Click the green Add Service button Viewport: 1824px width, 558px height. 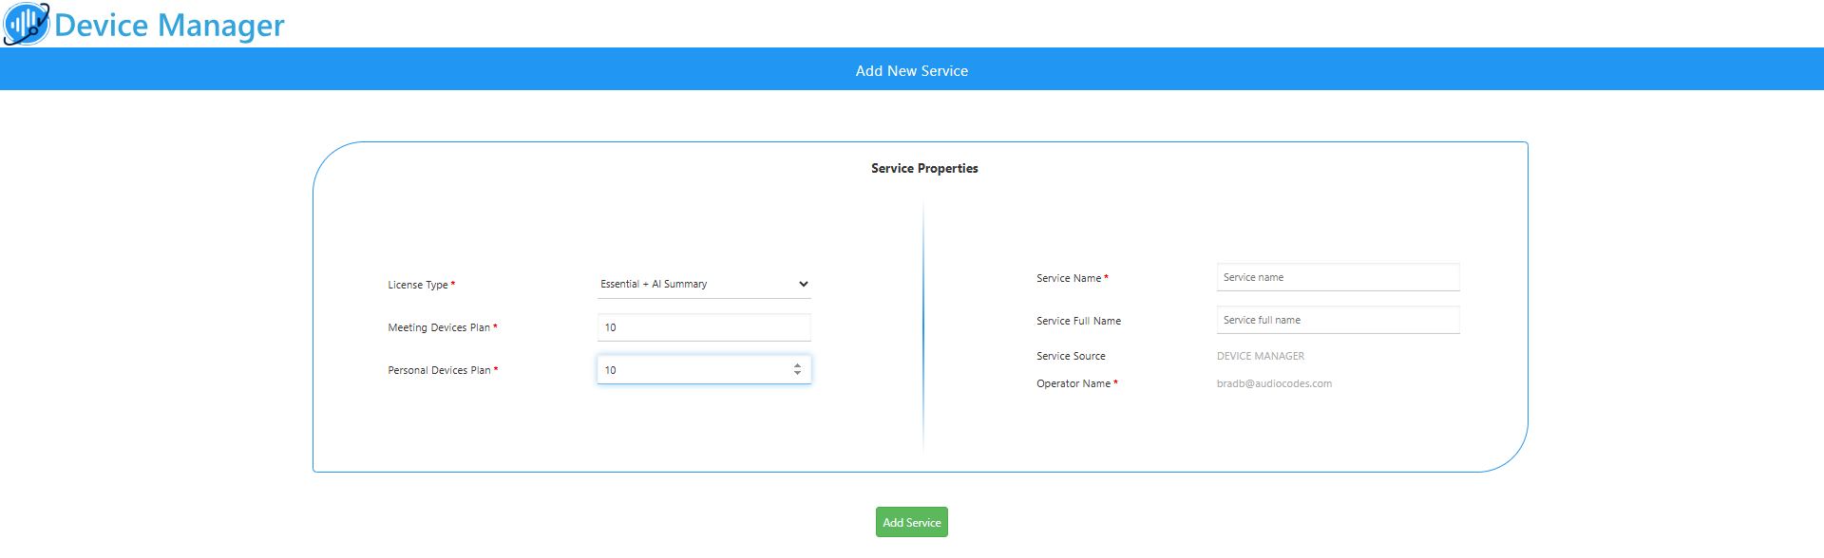[912, 522]
